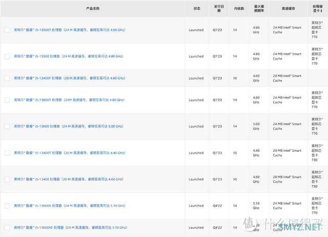The height and width of the screenshot is (237, 328).
Task: Follow the i5-13400F processor link
Action: pyautogui.click(x=70, y=78)
